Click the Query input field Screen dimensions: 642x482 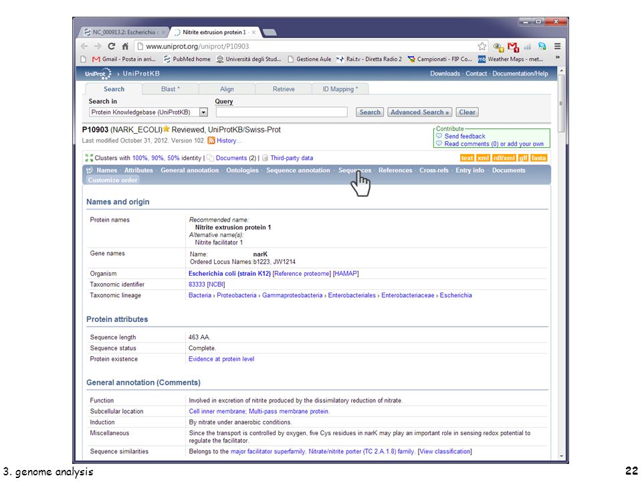[x=282, y=112]
